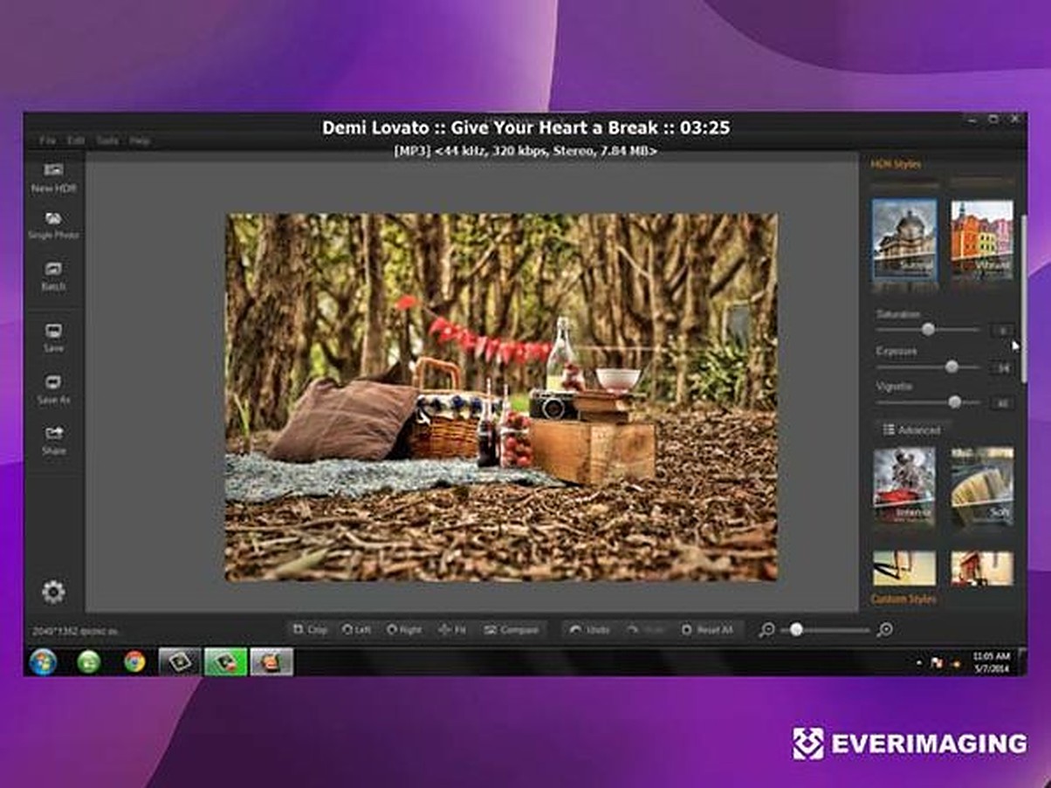The height and width of the screenshot is (788, 1051).
Task: Activate the Crop tool
Action: 310,629
